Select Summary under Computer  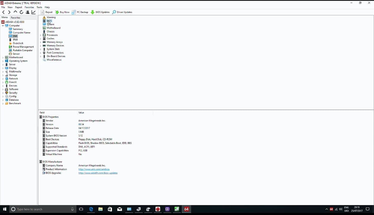pos(18,29)
